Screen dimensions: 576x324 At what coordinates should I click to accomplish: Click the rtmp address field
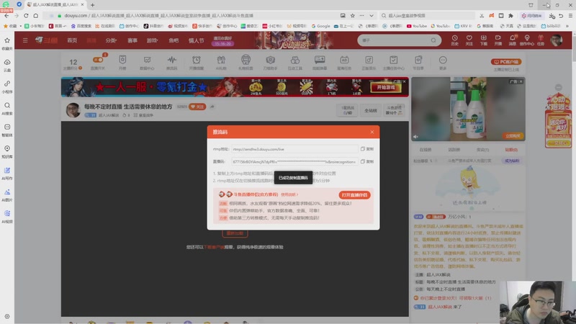click(x=294, y=149)
